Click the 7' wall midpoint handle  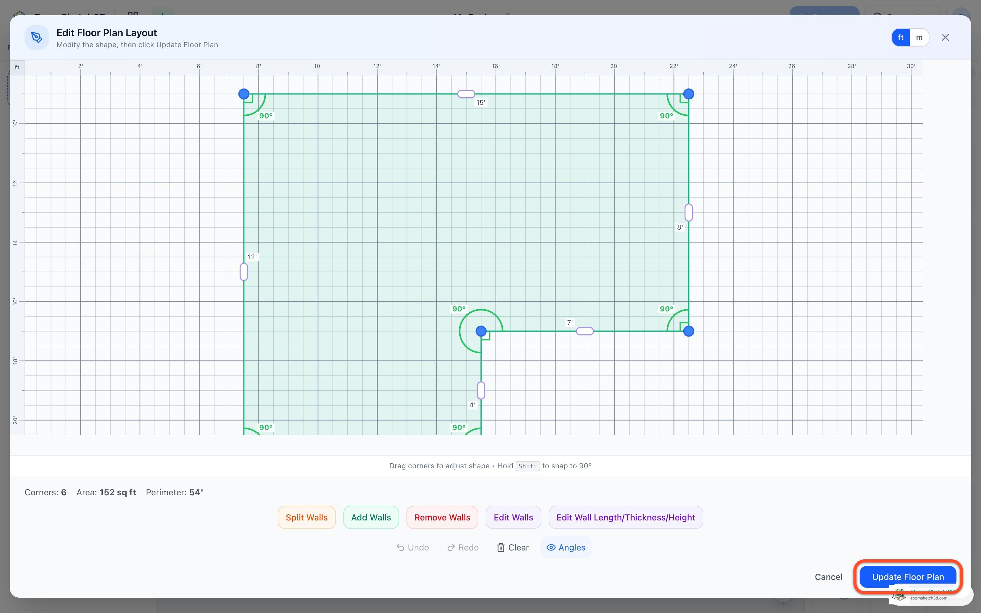(x=585, y=331)
